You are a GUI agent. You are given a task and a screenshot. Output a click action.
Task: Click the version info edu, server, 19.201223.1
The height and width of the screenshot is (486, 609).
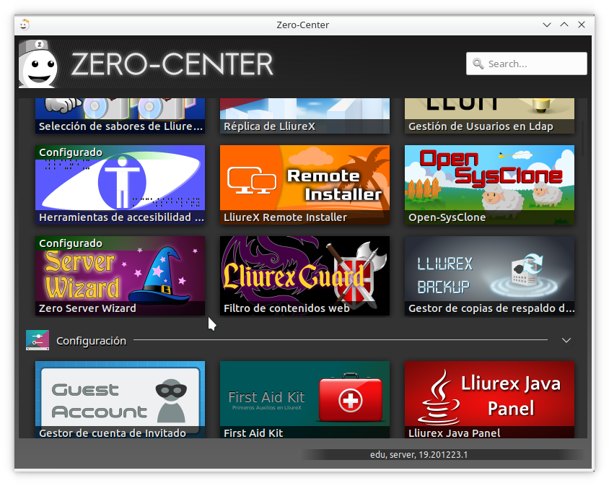pyautogui.click(x=419, y=454)
